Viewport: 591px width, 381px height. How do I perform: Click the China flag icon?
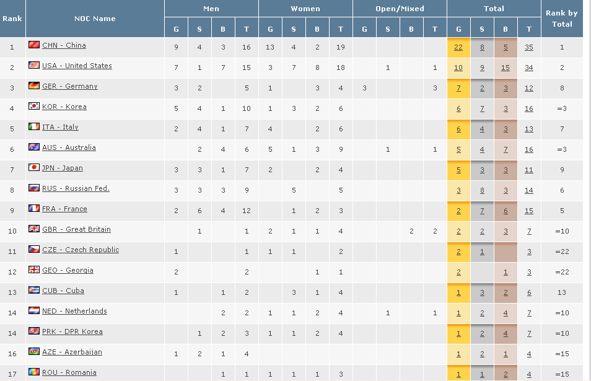point(35,45)
